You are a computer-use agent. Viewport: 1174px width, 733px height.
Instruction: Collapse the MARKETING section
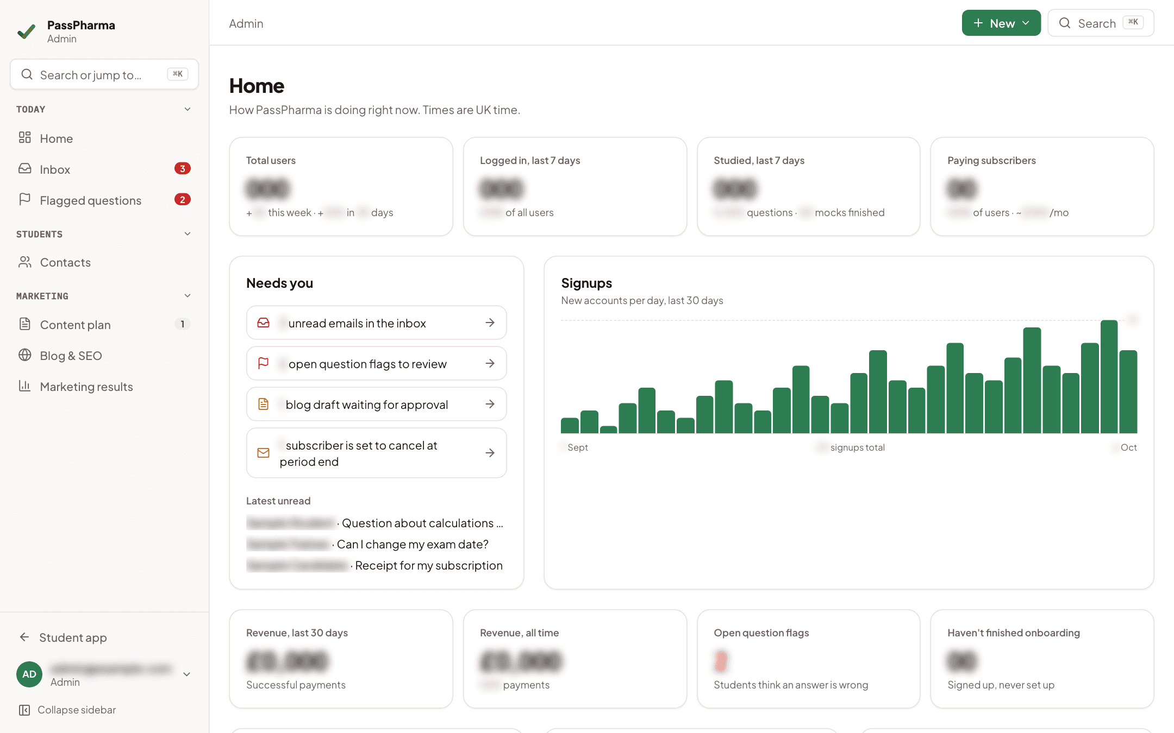click(x=188, y=296)
